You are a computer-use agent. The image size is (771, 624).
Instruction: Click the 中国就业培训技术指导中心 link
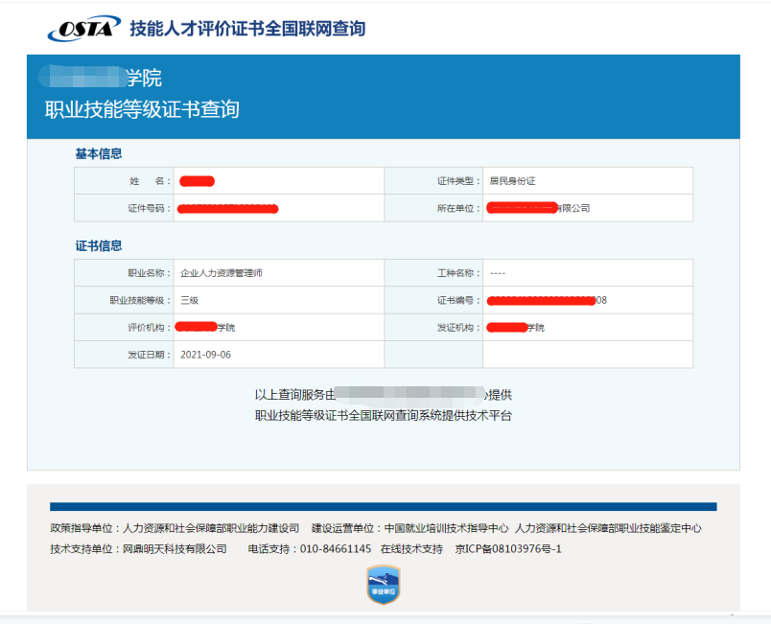pos(446,528)
